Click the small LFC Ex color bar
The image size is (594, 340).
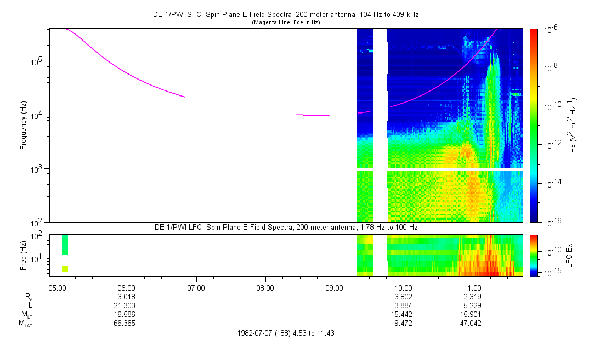tap(534, 255)
